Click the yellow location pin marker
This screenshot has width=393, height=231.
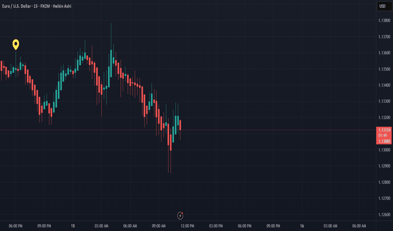pyautogui.click(x=16, y=45)
